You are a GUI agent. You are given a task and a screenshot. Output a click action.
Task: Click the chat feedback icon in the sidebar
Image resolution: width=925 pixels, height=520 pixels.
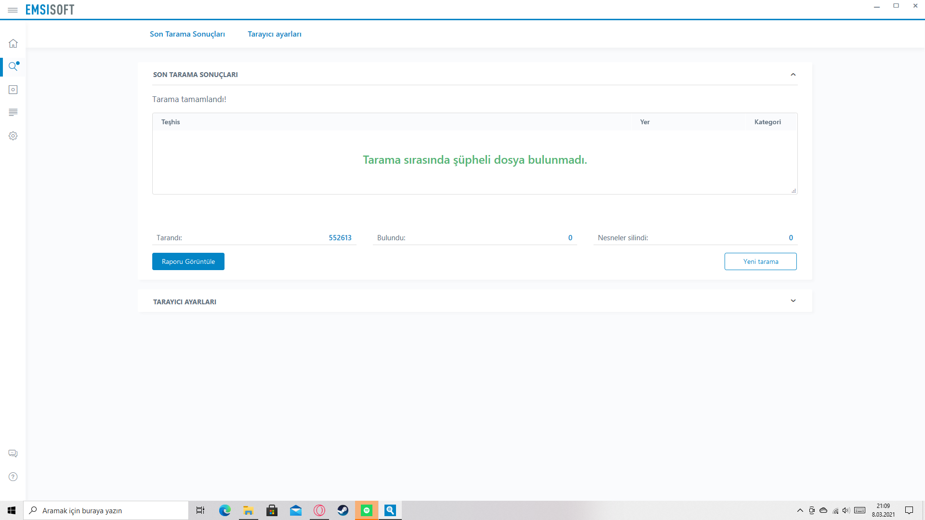(x=13, y=454)
